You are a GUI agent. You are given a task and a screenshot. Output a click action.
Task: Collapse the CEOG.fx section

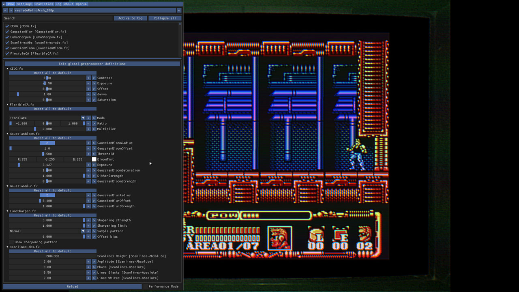click(x=7, y=69)
